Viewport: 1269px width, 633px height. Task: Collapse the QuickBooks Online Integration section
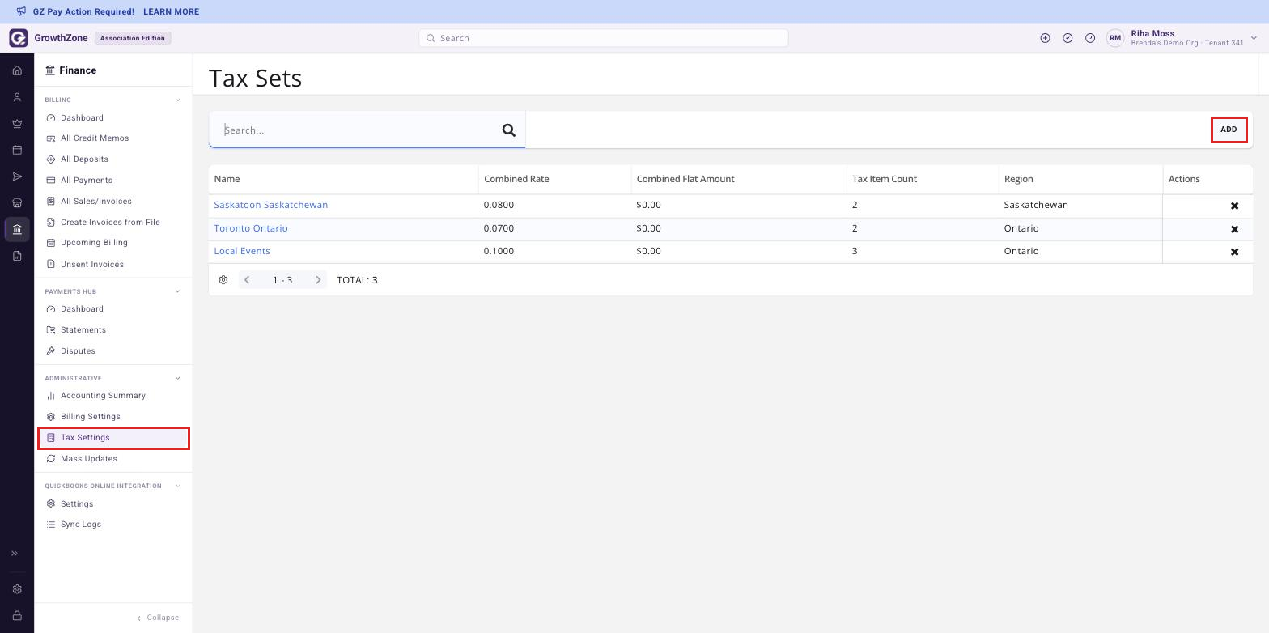178,486
